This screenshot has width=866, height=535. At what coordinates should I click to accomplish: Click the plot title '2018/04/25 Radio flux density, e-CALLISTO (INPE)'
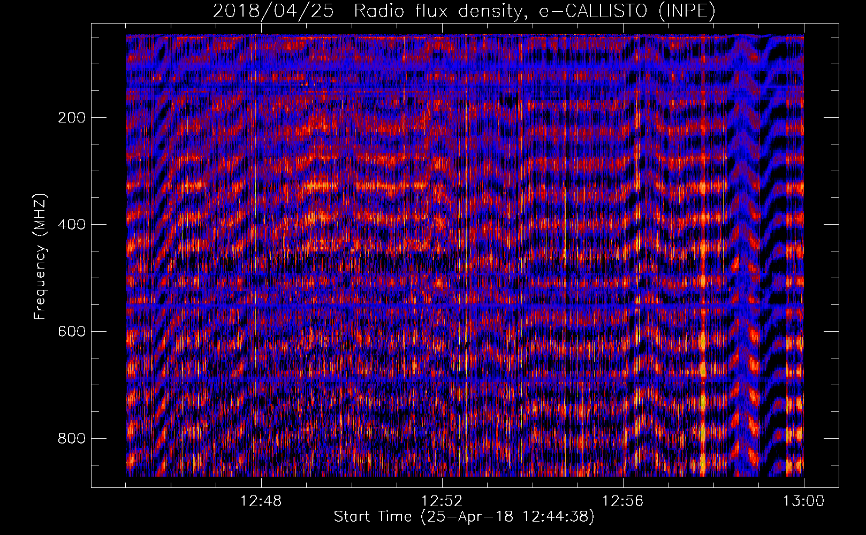[x=464, y=11]
